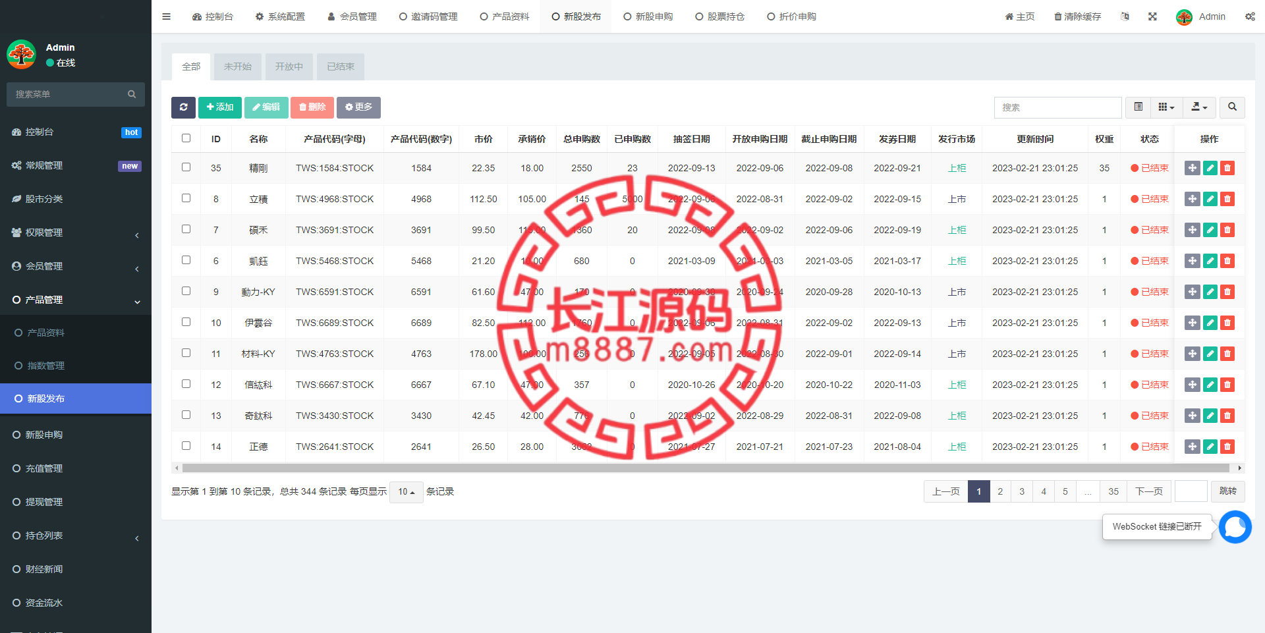Click the horizontal table scrollbar
This screenshot has width=1265, height=633.
pos(706,468)
